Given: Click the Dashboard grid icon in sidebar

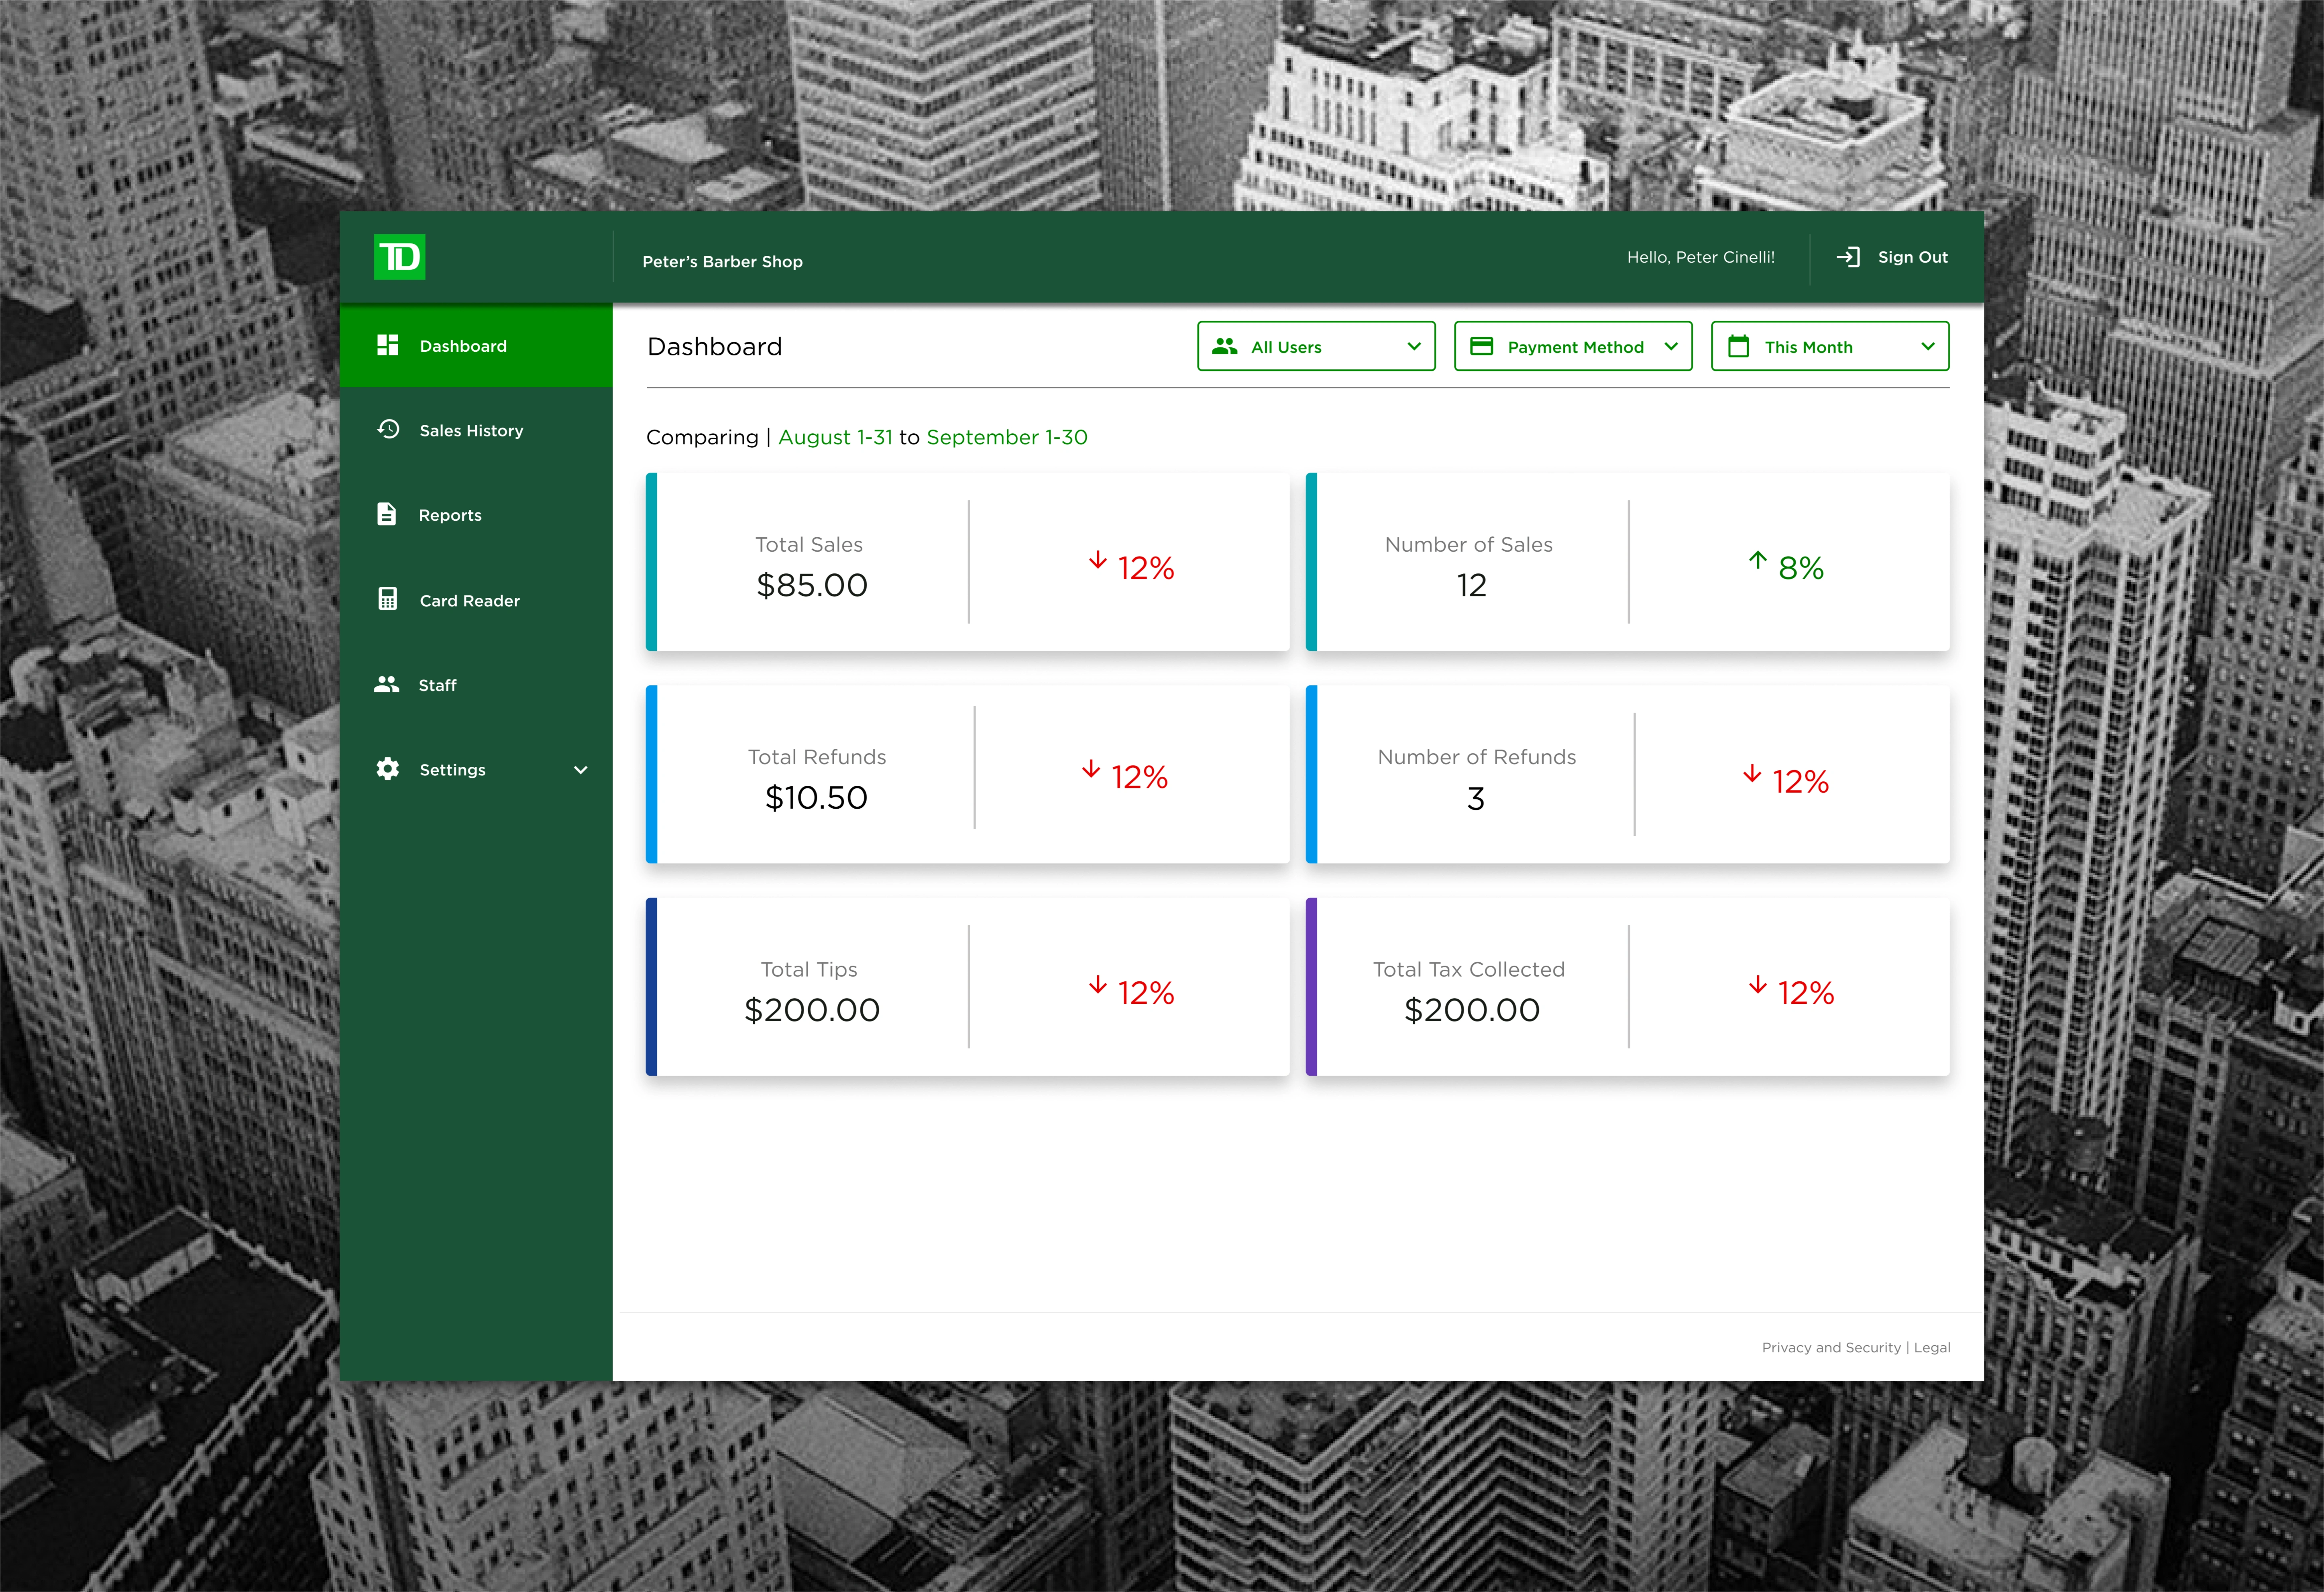Looking at the screenshot, I should click(x=388, y=345).
